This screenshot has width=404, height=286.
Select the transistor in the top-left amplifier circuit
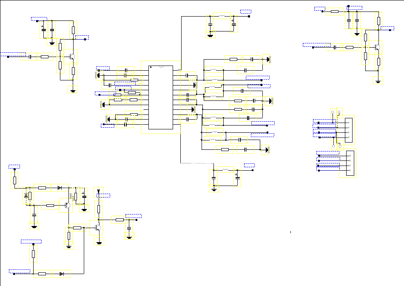pyautogui.click(x=72, y=57)
